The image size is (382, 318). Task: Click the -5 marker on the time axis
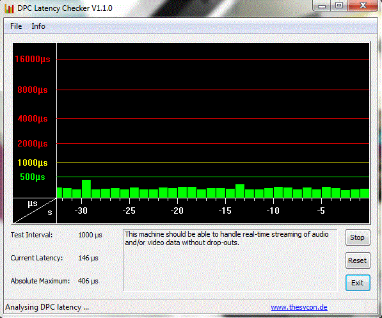click(x=321, y=211)
